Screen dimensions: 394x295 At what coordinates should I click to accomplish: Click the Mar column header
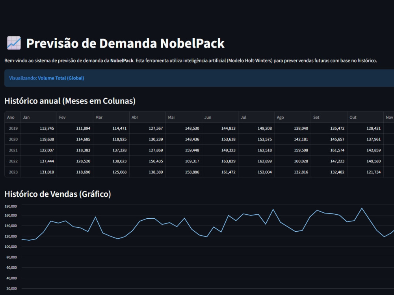coord(111,117)
